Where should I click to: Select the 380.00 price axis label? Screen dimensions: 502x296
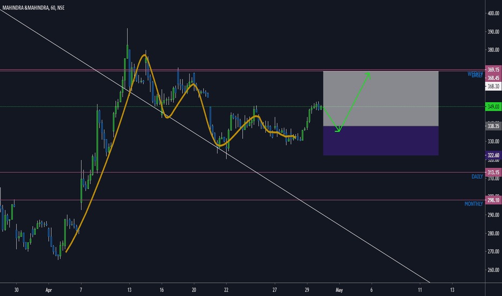tap(493, 50)
